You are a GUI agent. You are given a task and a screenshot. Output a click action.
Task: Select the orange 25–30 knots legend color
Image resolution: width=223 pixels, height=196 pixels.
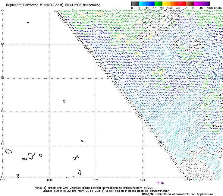pos(174,4)
